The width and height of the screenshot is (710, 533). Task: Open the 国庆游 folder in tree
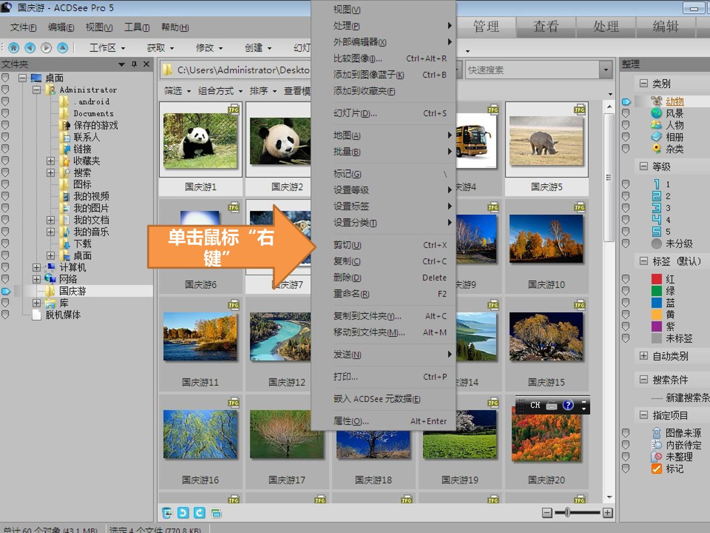[x=72, y=291]
